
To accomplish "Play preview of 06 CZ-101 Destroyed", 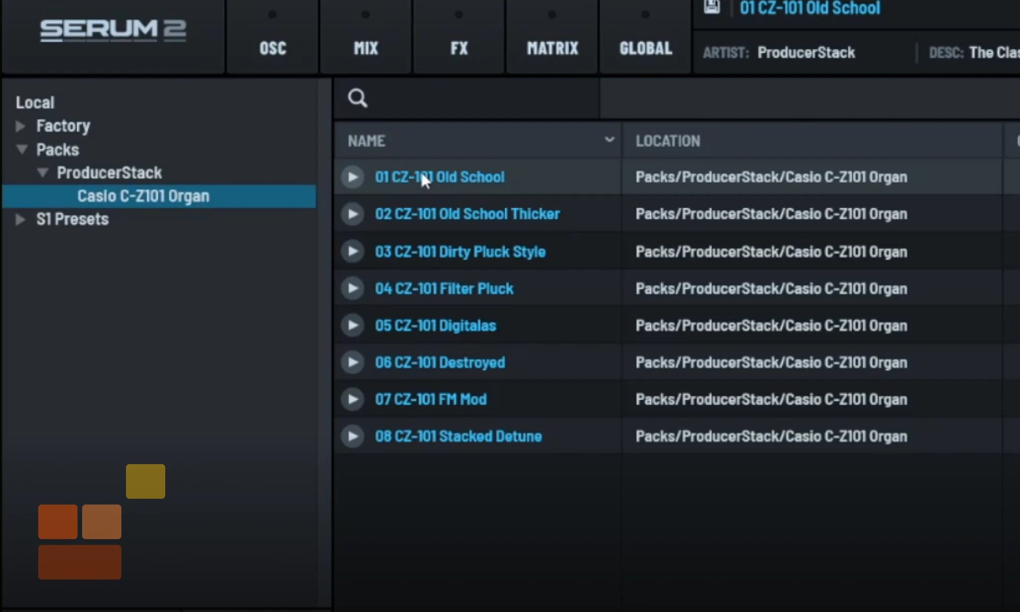I will coord(352,363).
